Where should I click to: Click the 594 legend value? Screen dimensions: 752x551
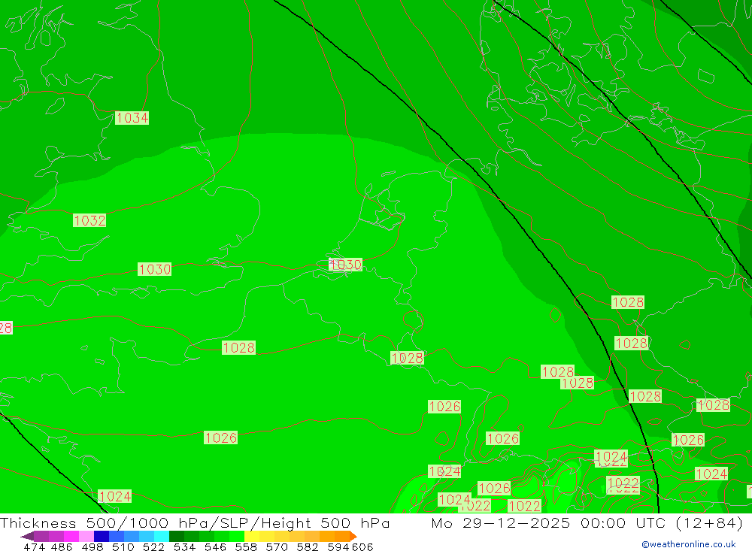coord(338,546)
